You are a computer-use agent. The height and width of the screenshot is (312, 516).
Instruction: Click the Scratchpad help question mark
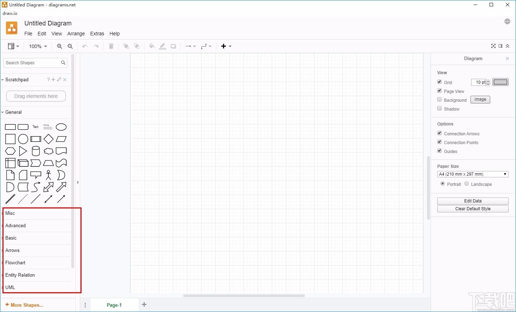48,80
